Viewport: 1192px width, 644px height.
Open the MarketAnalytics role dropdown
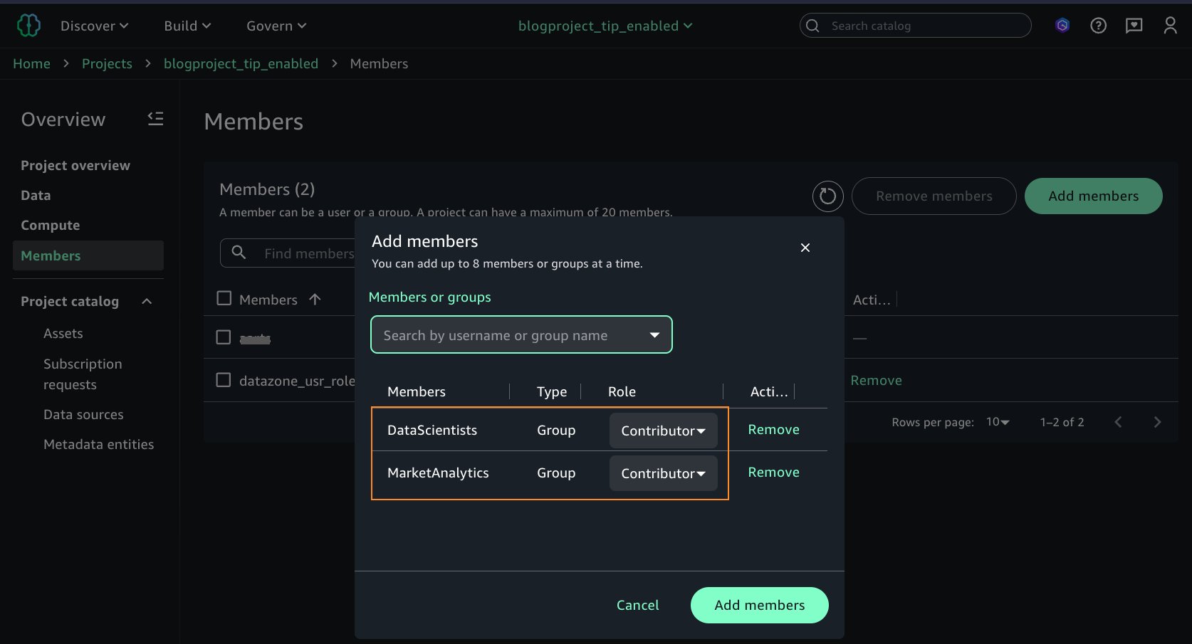coord(663,473)
